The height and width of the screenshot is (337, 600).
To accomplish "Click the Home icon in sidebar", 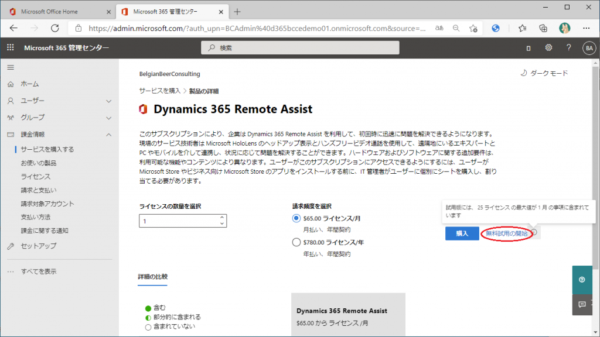I will pos(11,84).
